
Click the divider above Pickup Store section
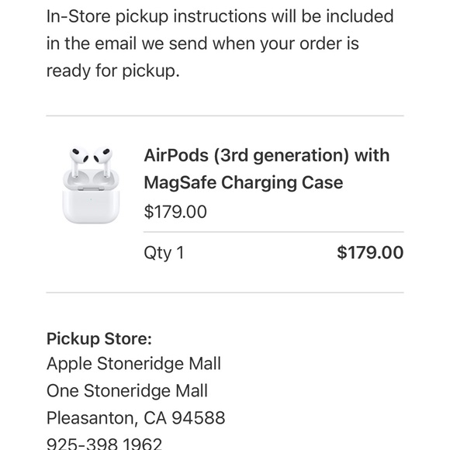(x=225, y=292)
